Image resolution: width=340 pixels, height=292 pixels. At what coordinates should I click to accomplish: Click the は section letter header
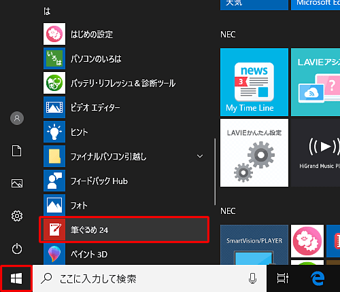pyautogui.click(x=47, y=11)
